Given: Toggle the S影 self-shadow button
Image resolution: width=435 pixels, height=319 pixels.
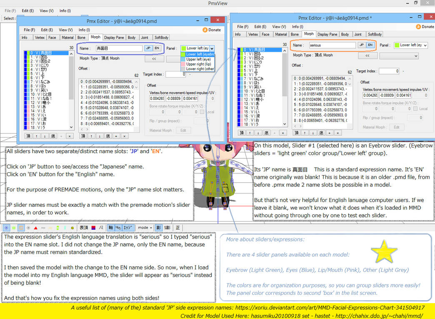Looking at the screenshot, I should point(167,228).
